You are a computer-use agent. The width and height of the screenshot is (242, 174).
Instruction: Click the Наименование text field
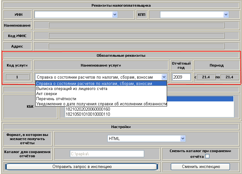point(137,25)
